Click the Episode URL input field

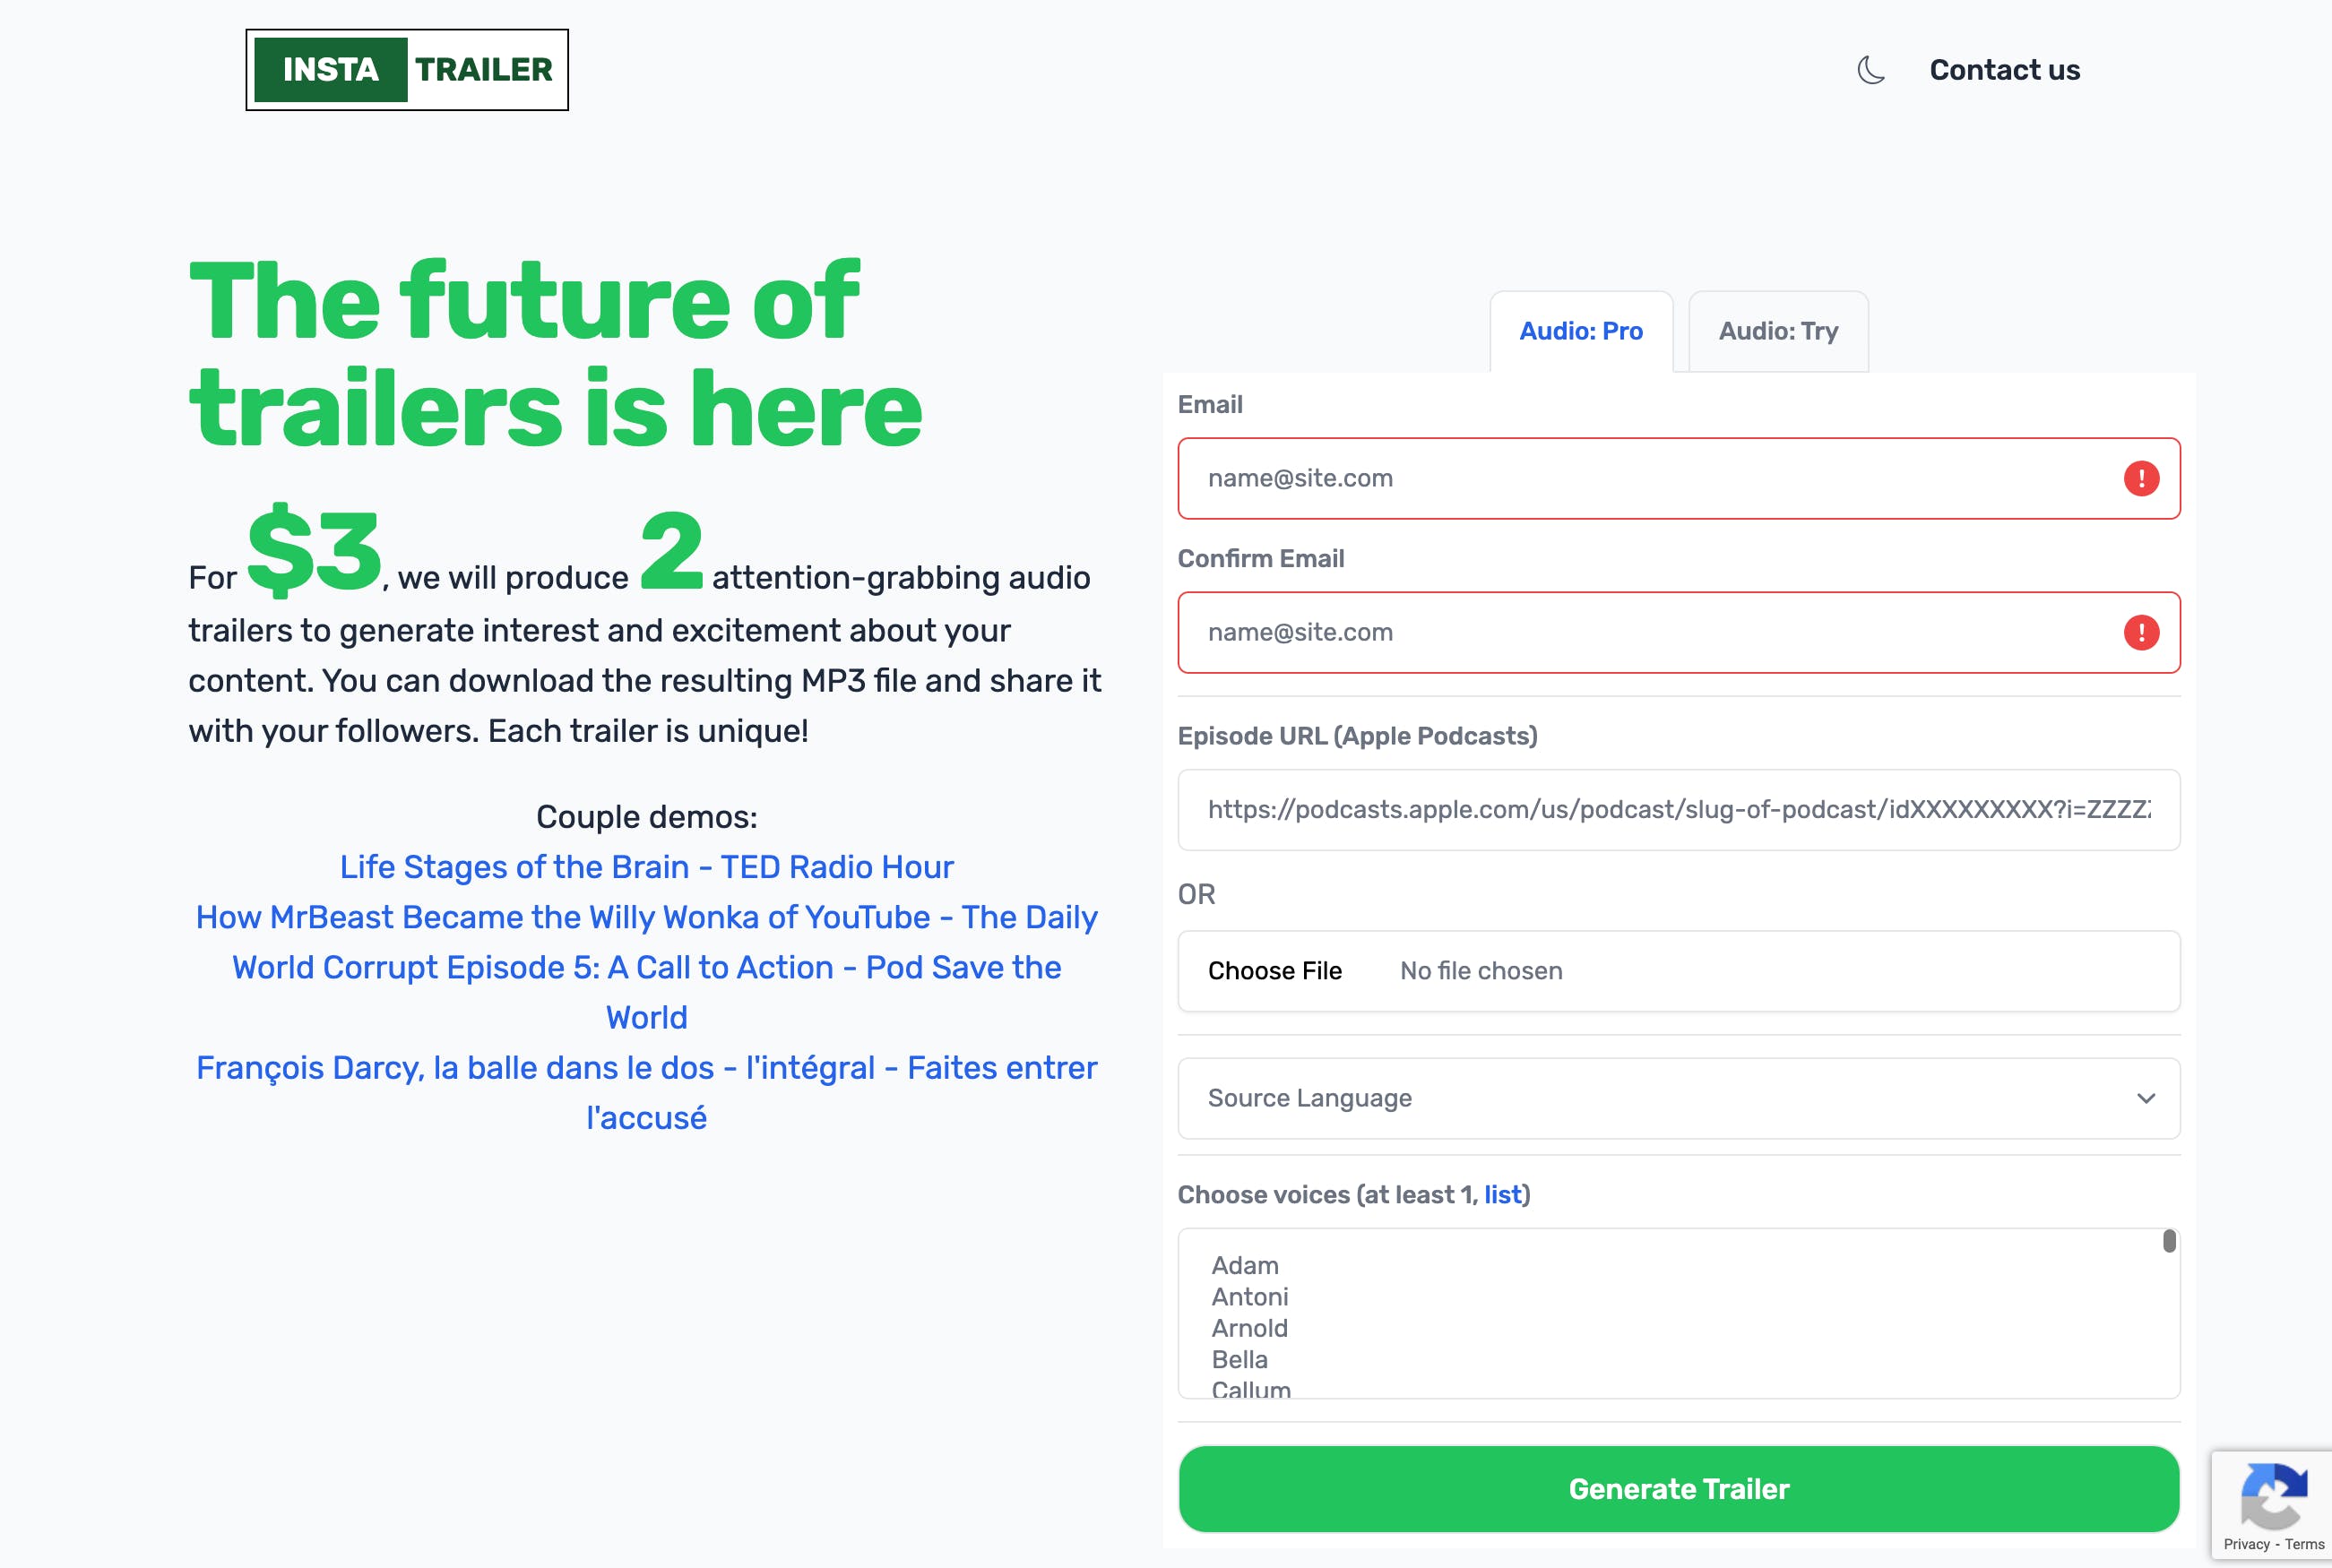(1677, 808)
